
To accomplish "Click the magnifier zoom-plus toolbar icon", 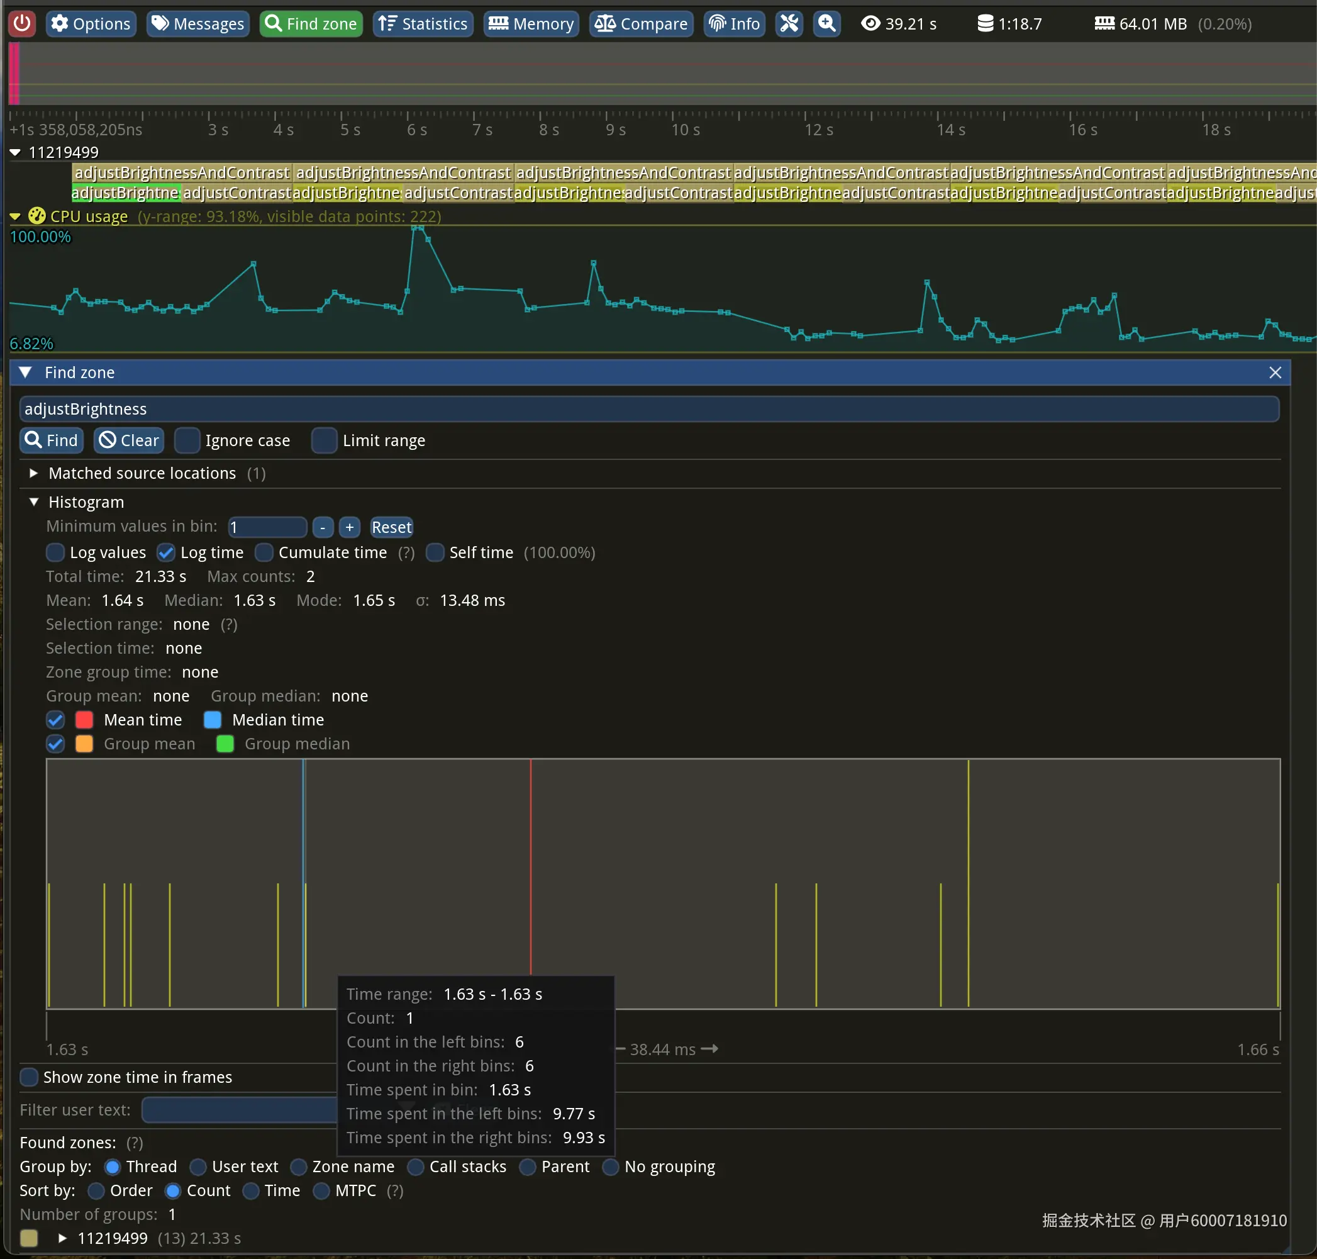I will pyautogui.click(x=826, y=23).
